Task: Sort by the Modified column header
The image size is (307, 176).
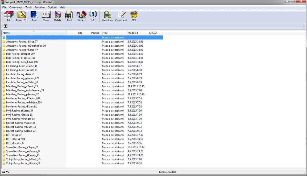Action: click(x=137, y=33)
